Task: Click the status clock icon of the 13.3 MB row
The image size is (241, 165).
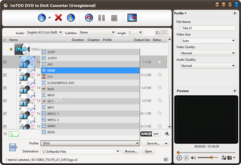Action: pos(160,75)
